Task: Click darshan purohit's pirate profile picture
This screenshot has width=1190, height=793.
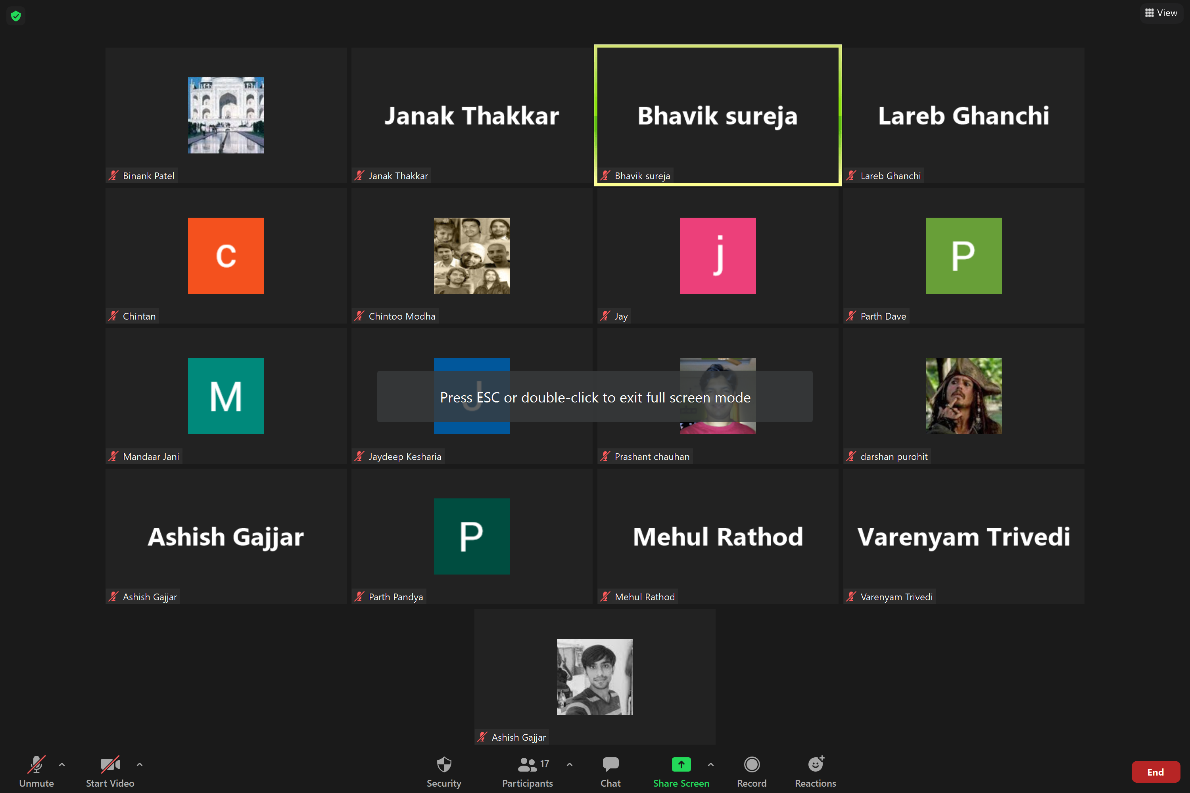Action: coord(964,396)
